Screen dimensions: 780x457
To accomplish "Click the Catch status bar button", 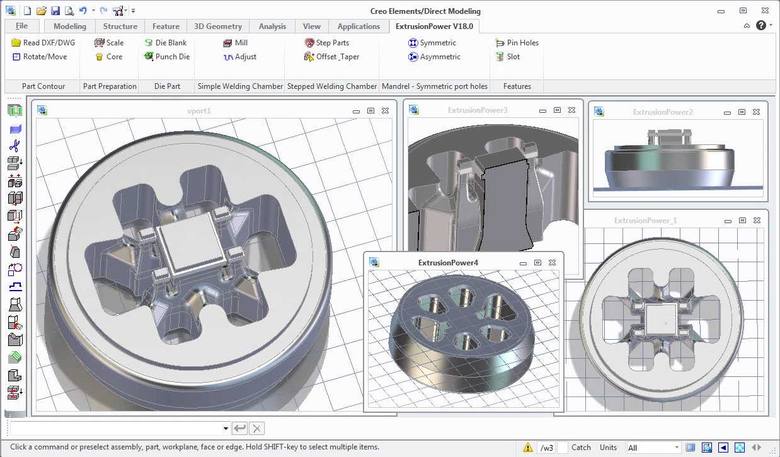I will (581, 448).
